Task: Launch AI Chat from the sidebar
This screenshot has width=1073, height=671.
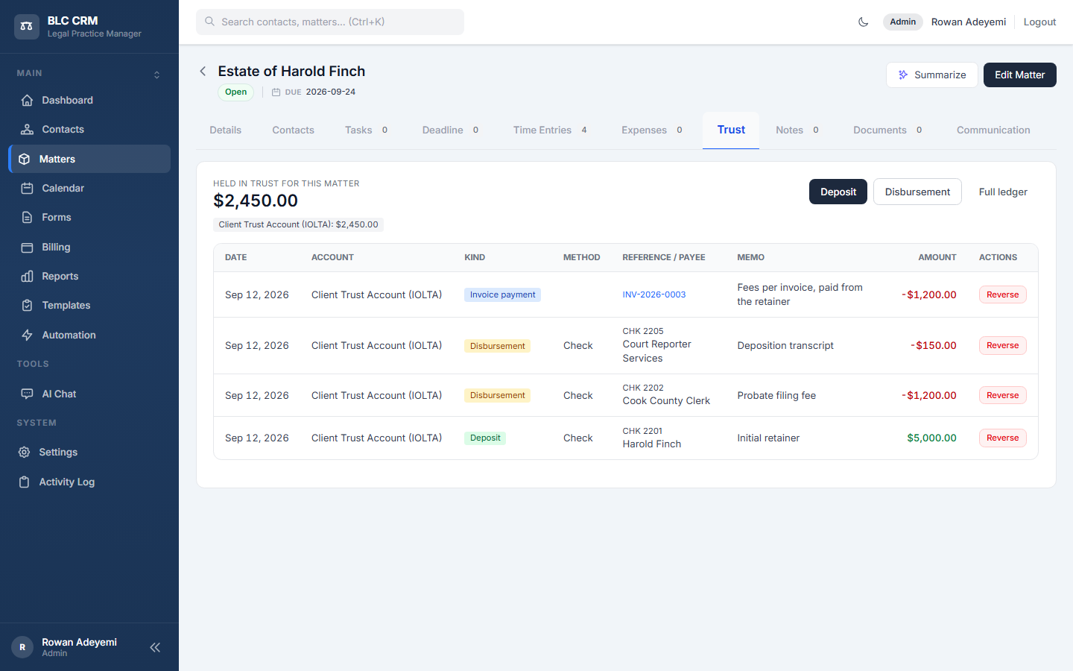Action: [x=89, y=394]
